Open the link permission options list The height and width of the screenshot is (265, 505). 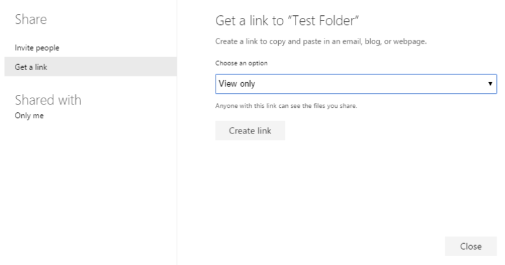coord(356,84)
